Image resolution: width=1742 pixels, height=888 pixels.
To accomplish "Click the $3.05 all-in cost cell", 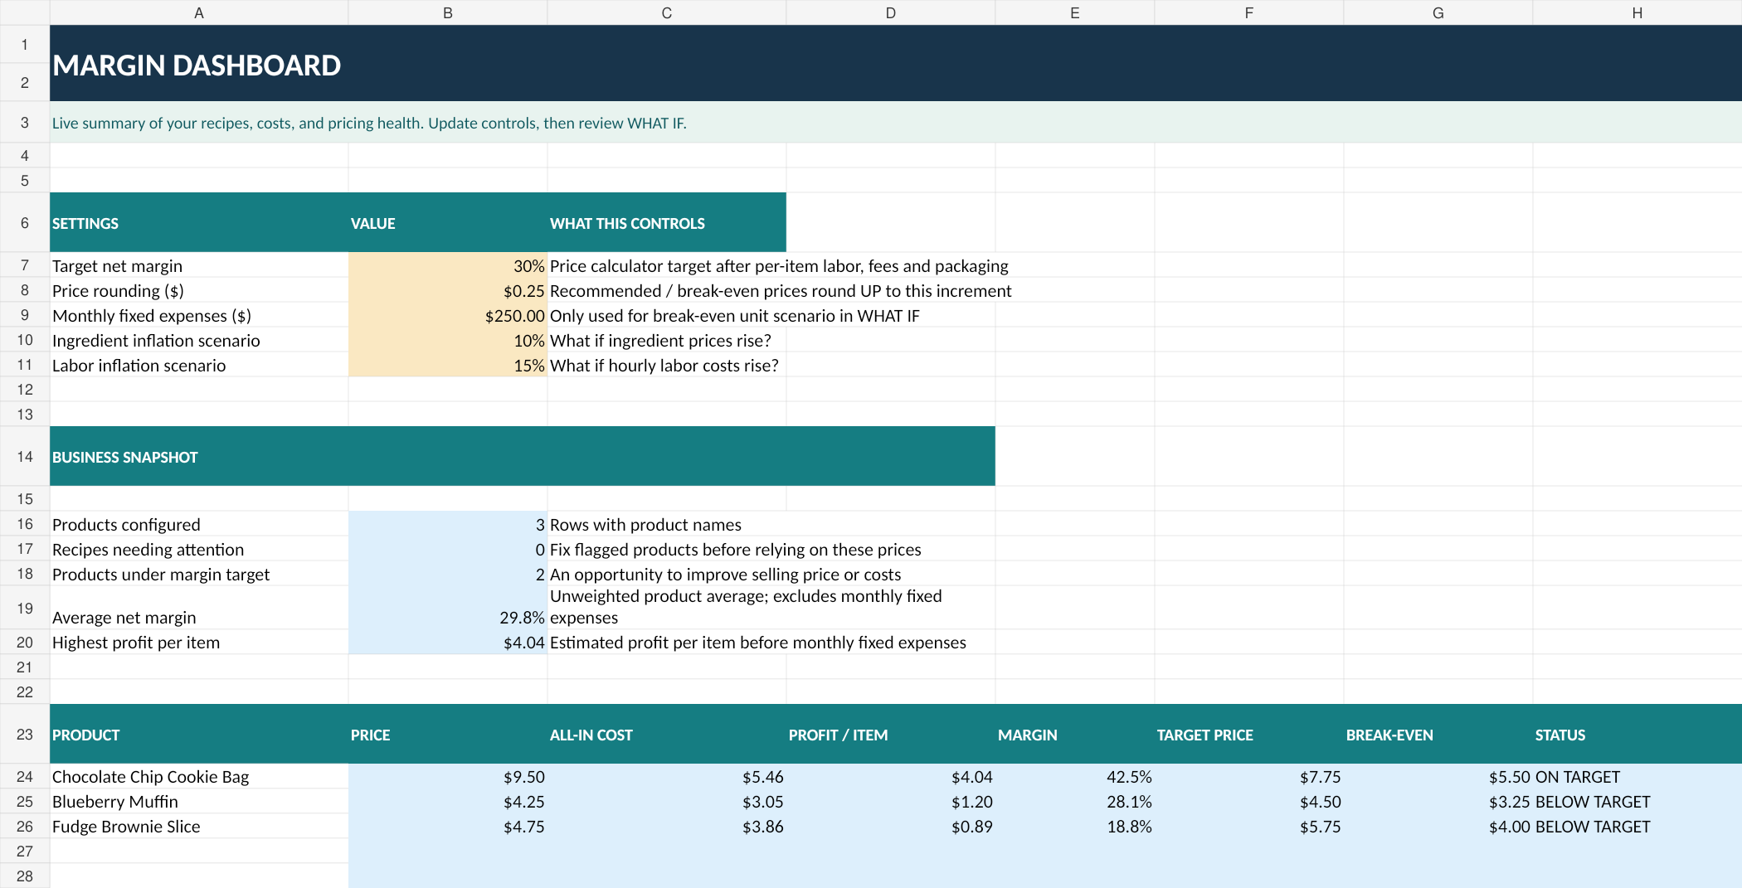I will click(667, 801).
